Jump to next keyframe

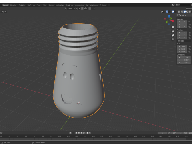87,133
